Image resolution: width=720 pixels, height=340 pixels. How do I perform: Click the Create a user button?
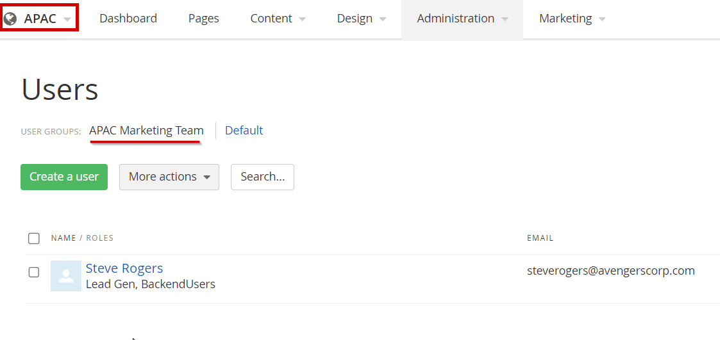point(64,177)
